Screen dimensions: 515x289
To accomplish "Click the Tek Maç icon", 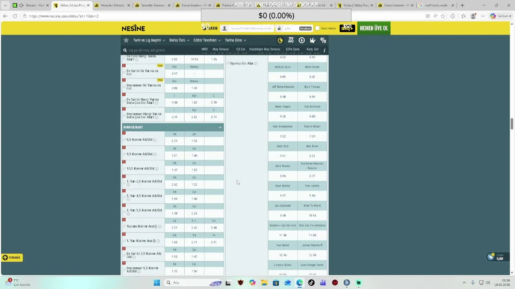I will [291, 40].
